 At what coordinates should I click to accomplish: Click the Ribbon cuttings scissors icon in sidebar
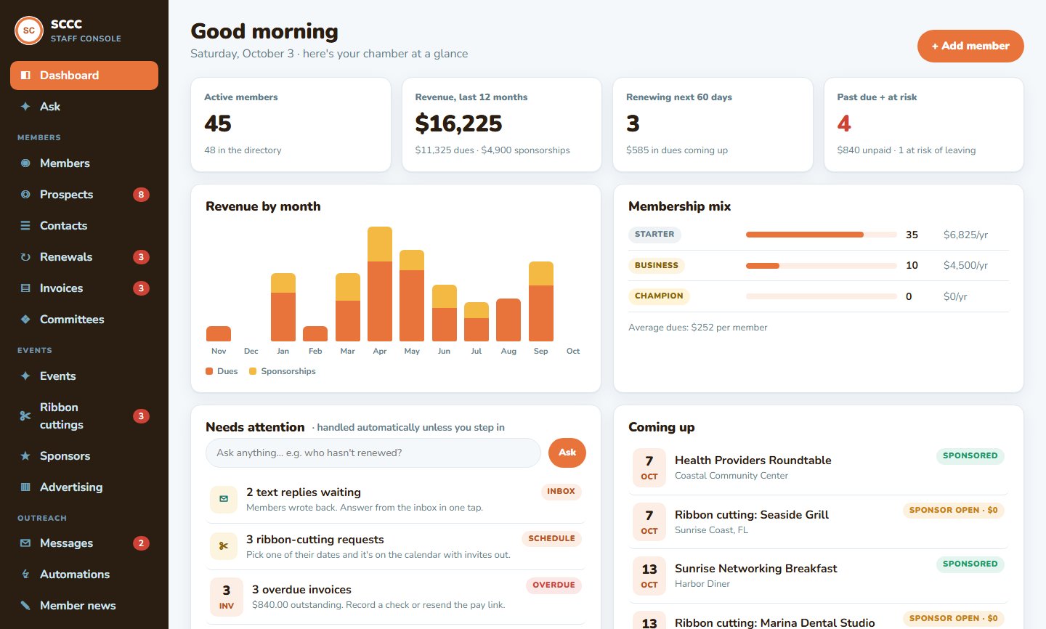click(25, 416)
